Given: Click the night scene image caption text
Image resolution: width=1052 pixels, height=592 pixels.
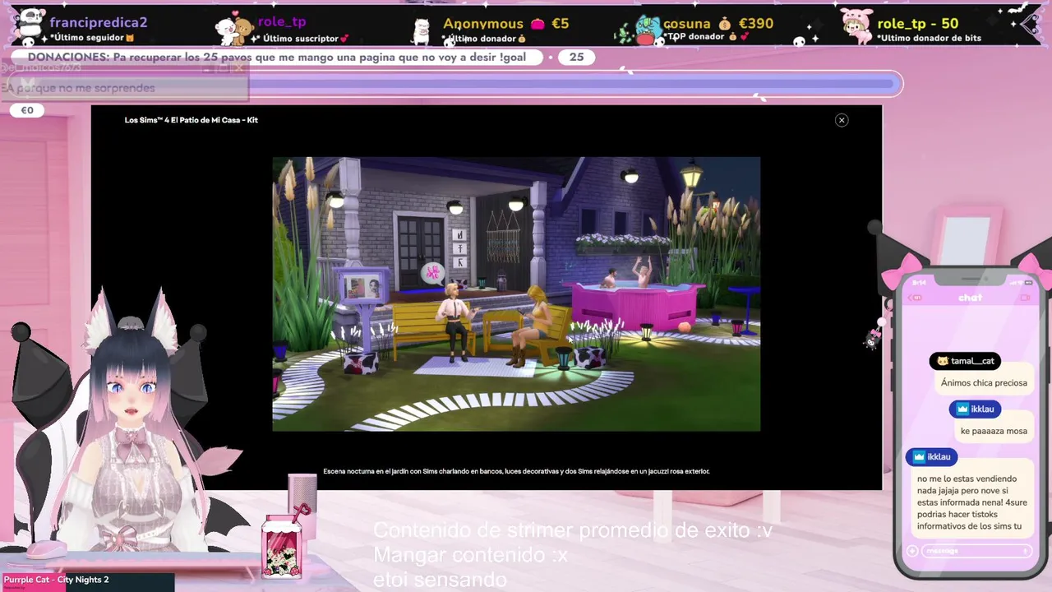Looking at the screenshot, I should pyautogui.click(x=516, y=471).
